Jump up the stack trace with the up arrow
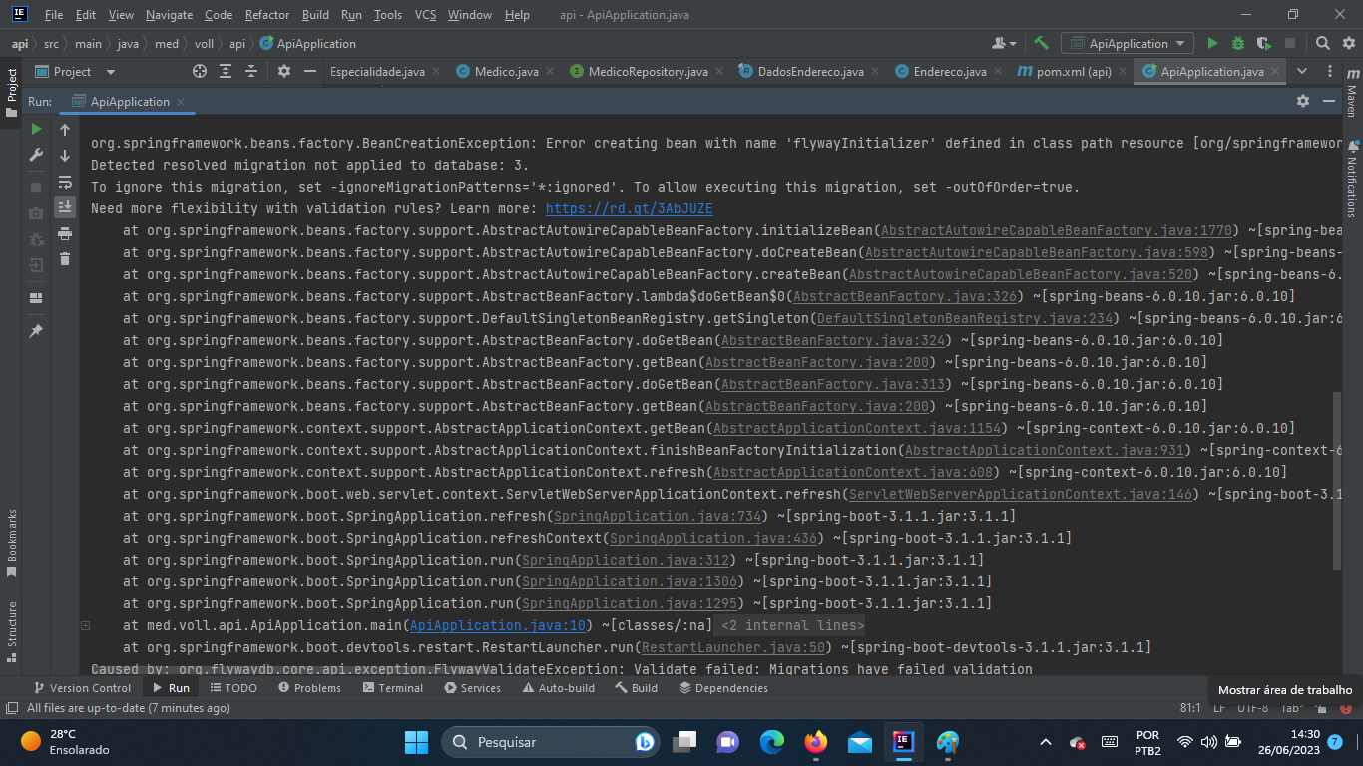 [x=65, y=129]
